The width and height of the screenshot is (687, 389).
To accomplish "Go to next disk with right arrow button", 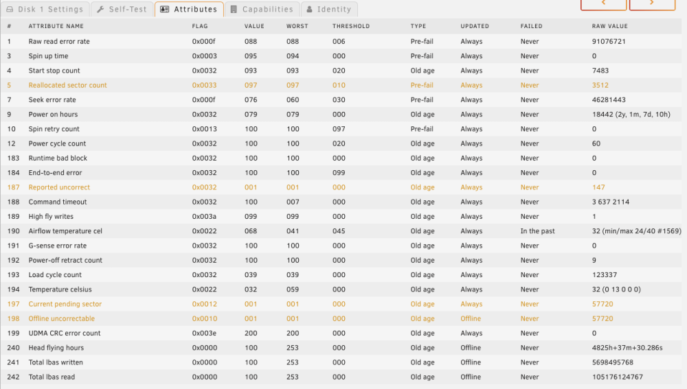I will coord(652,4).
